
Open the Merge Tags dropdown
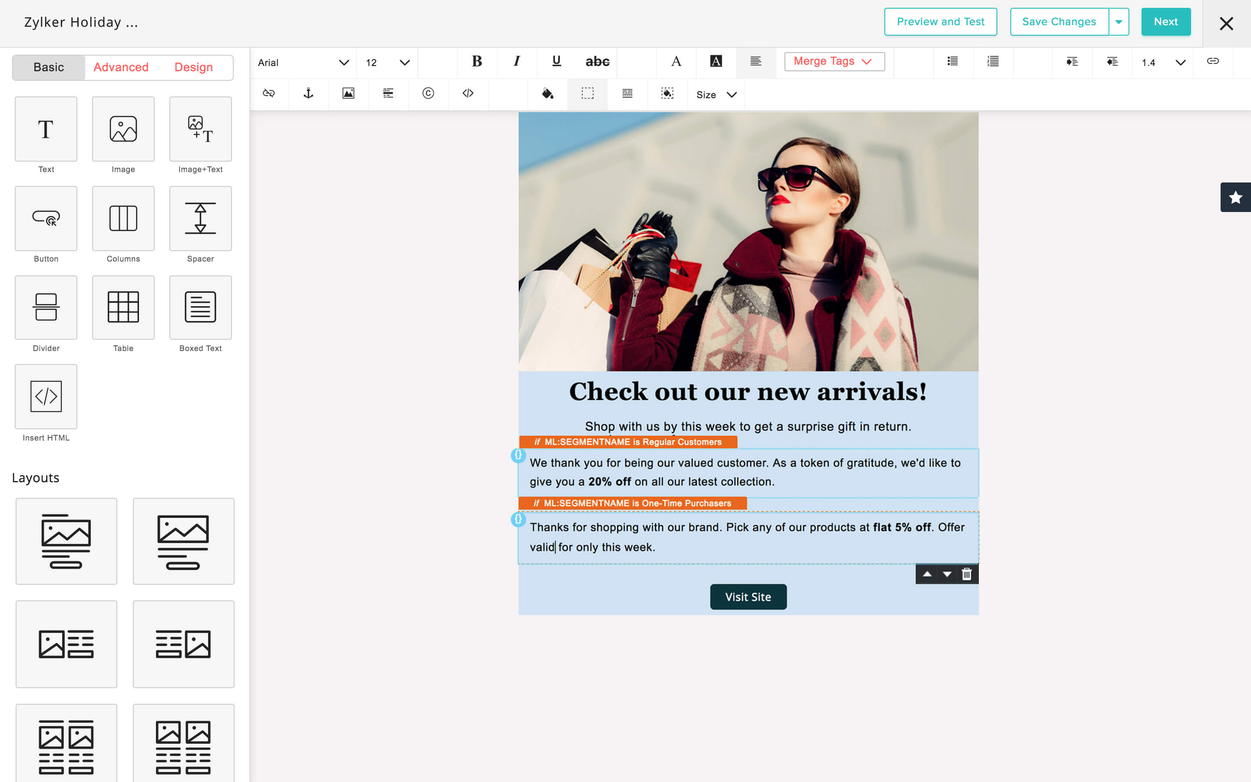(834, 62)
